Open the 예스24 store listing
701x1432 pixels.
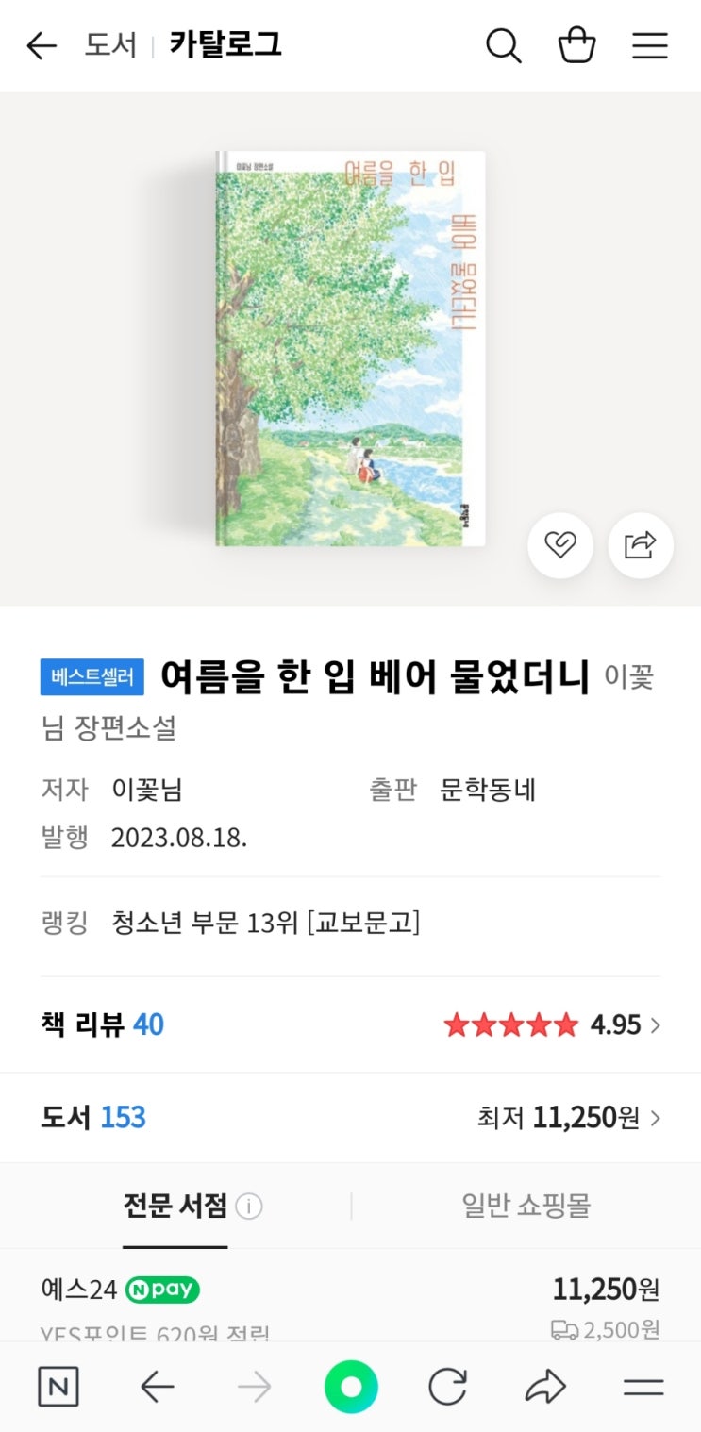coord(78,1289)
